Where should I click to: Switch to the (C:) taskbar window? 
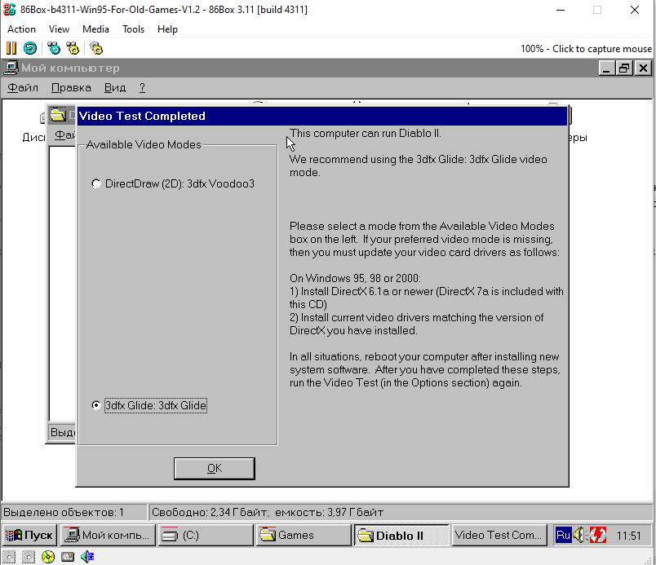pos(206,535)
